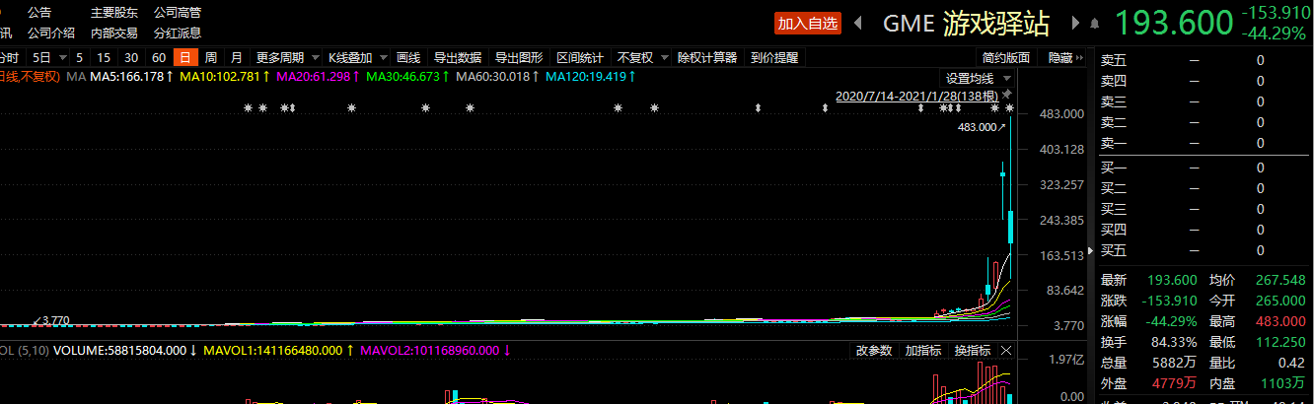The height and width of the screenshot is (404, 1314).
Task: Click the 3.770 low price marker
Action: (51, 320)
